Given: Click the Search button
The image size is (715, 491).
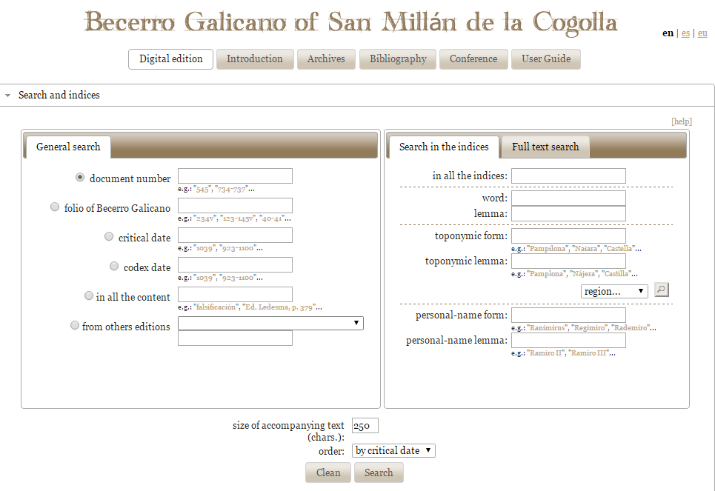Looking at the screenshot, I should (379, 472).
